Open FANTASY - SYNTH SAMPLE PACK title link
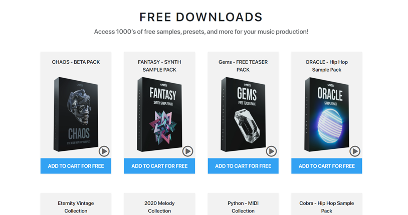The image size is (408, 215). click(159, 66)
